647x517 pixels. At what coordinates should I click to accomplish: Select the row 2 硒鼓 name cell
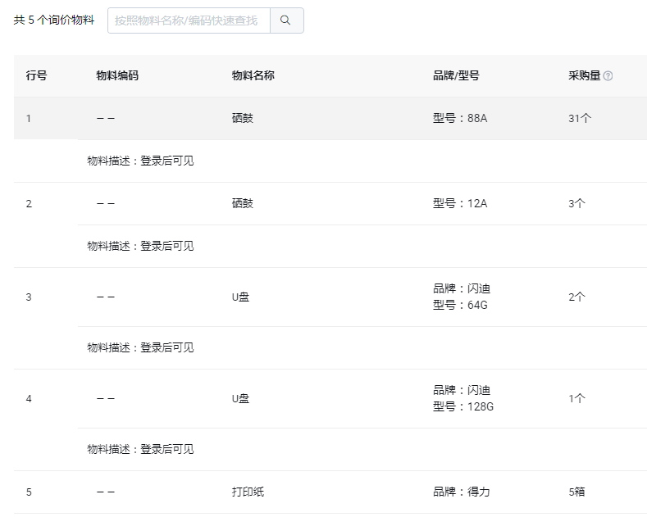242,203
